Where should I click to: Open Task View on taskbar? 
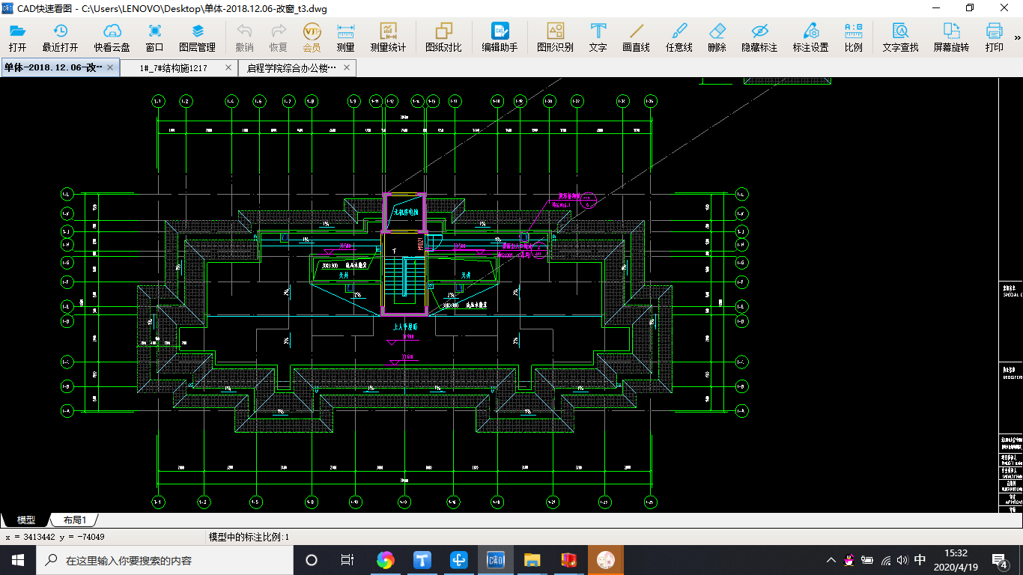point(347,560)
